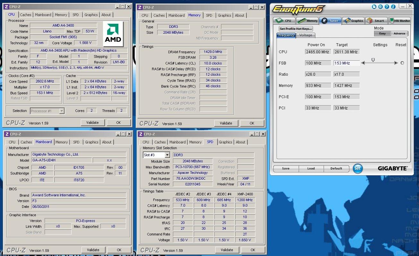Select Advance mode in EasyTune6
Screen dimensions: 419x256
tap(399, 33)
